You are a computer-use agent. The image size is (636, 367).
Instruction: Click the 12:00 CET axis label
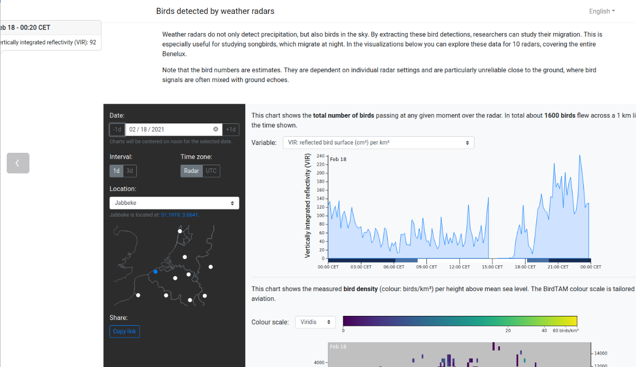[459, 267]
